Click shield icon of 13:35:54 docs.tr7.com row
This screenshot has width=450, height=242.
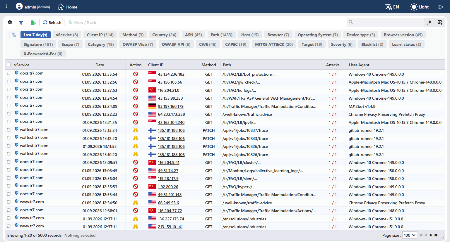pos(17,73)
